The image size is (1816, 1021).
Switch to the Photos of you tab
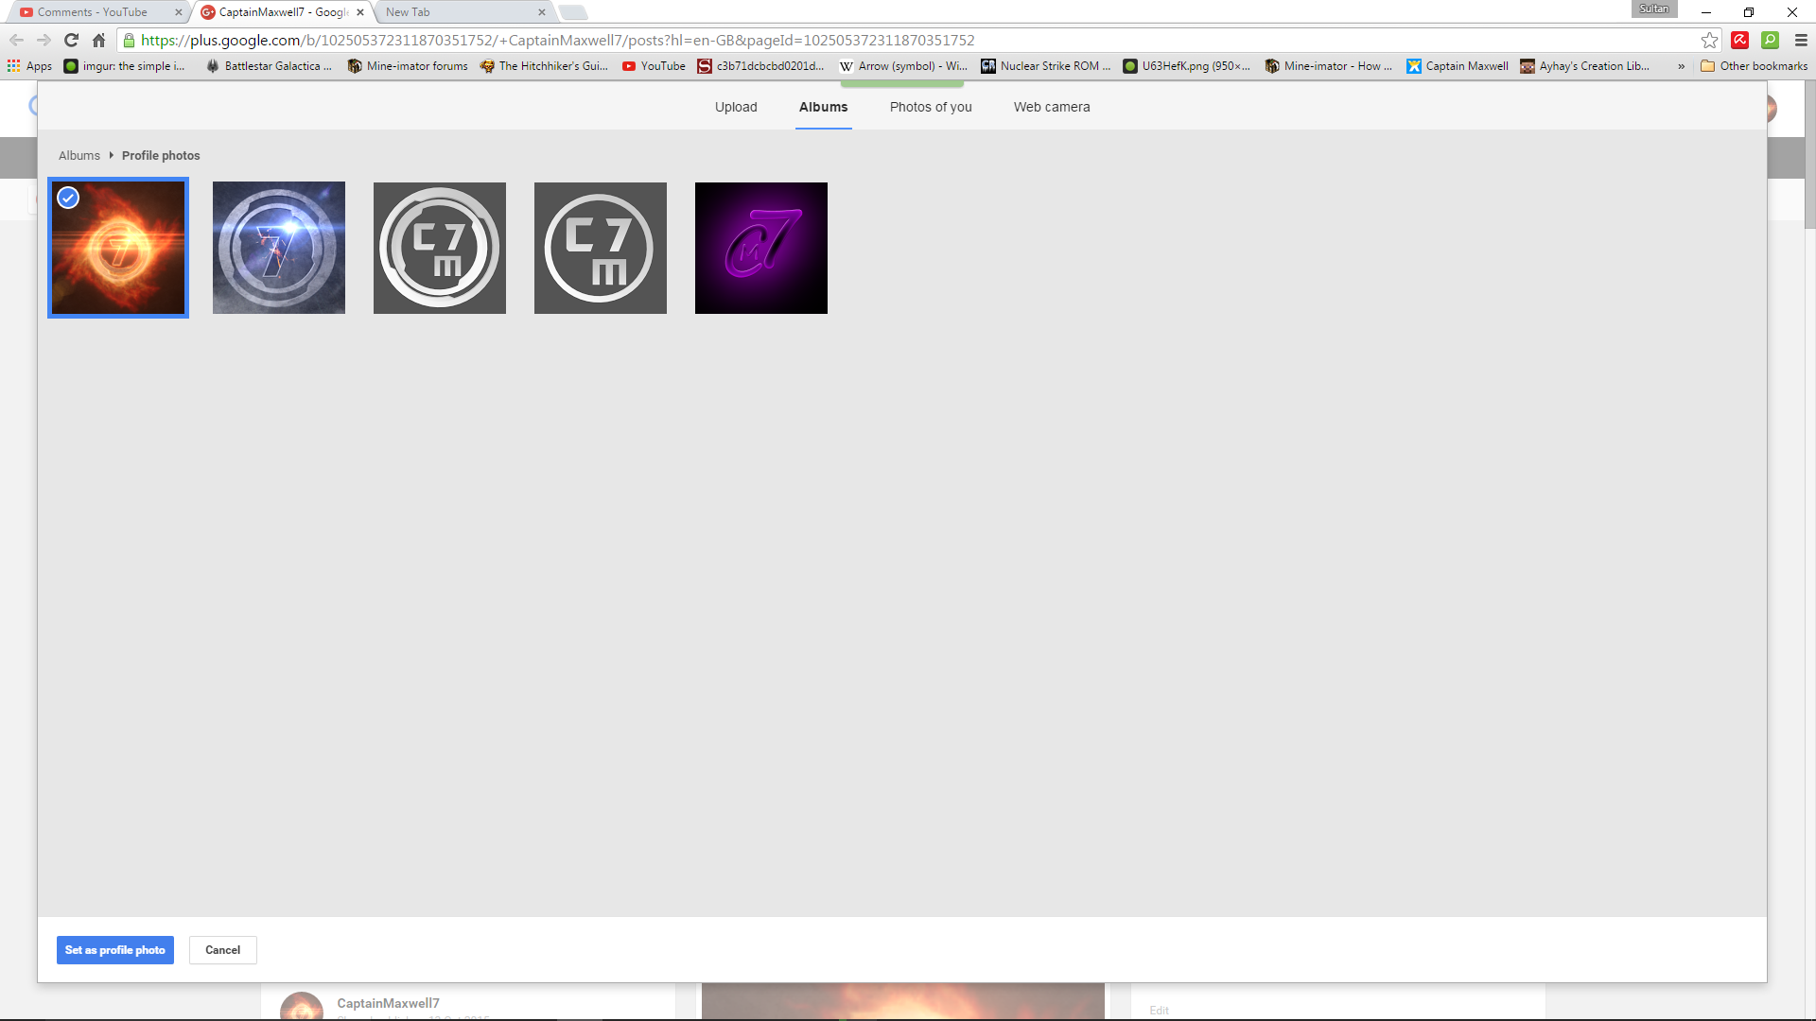[x=931, y=107]
